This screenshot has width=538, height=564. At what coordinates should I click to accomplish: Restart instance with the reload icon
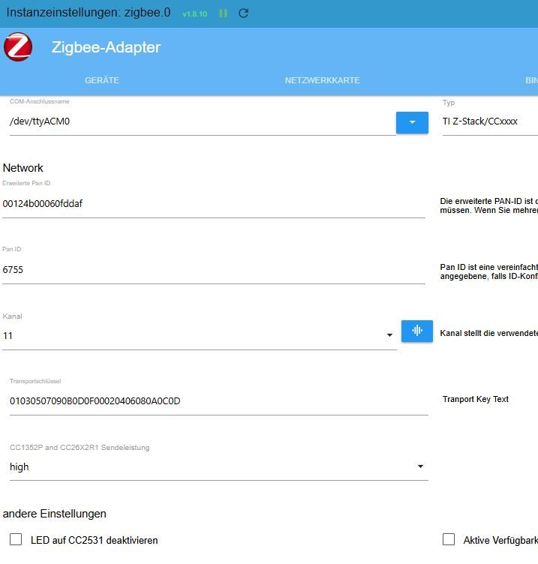tap(243, 13)
